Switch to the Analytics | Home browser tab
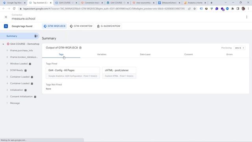 point(195,3)
